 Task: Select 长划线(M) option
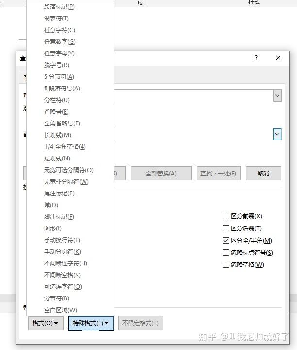coord(57,135)
